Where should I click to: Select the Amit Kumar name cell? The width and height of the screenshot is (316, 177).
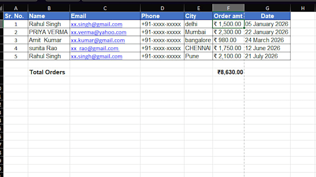(49, 40)
